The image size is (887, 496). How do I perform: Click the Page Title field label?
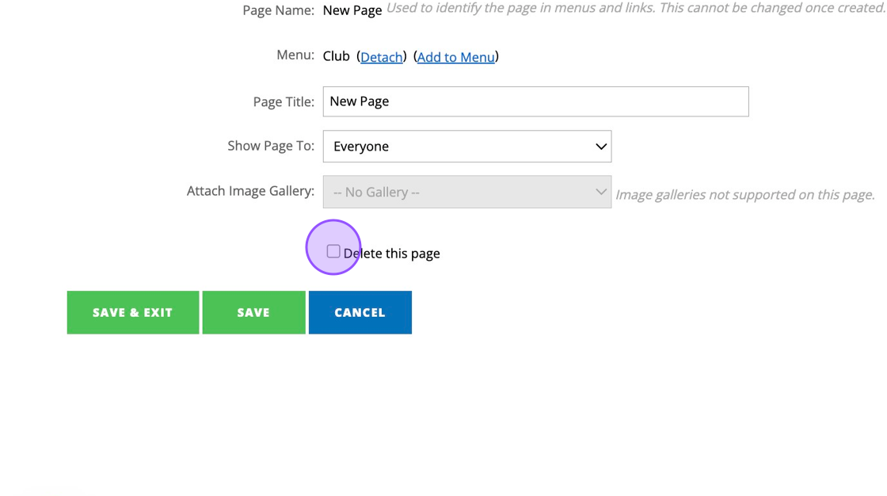tap(284, 101)
